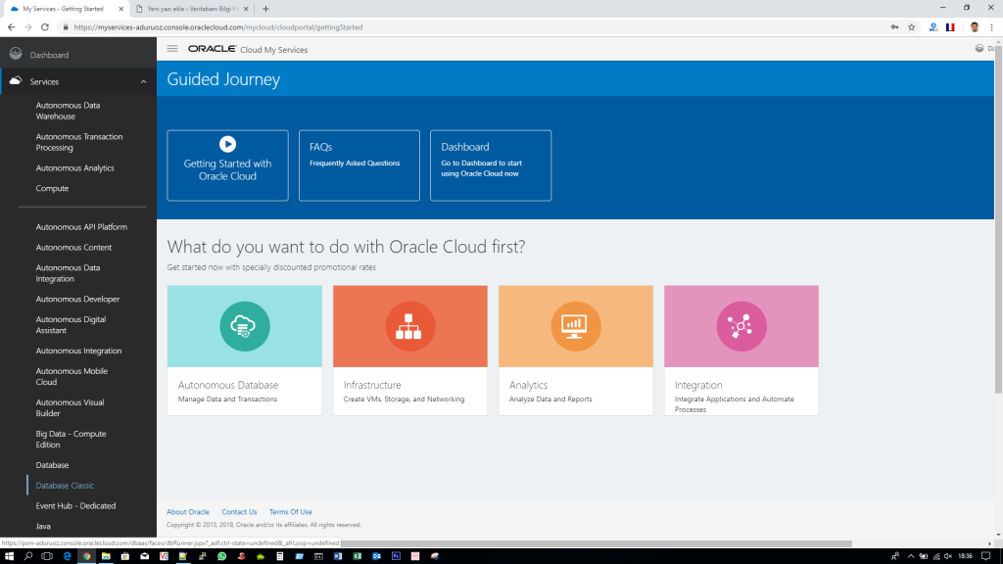This screenshot has height=564, width=1003.
Task: Open Autonomous Developer service
Action: point(77,300)
